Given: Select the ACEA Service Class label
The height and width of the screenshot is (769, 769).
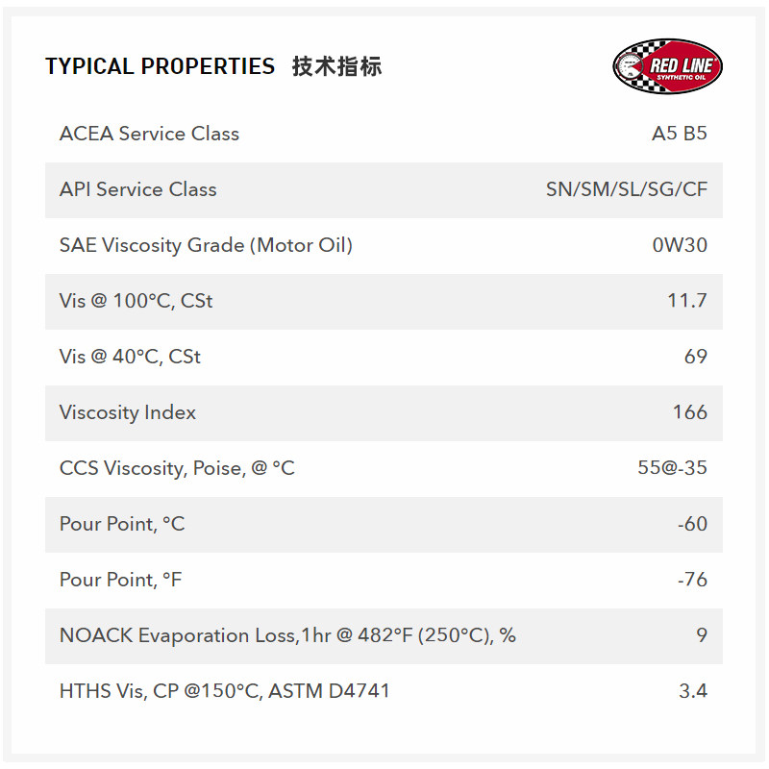Looking at the screenshot, I should tap(149, 134).
